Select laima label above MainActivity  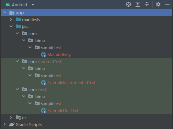(40, 41)
